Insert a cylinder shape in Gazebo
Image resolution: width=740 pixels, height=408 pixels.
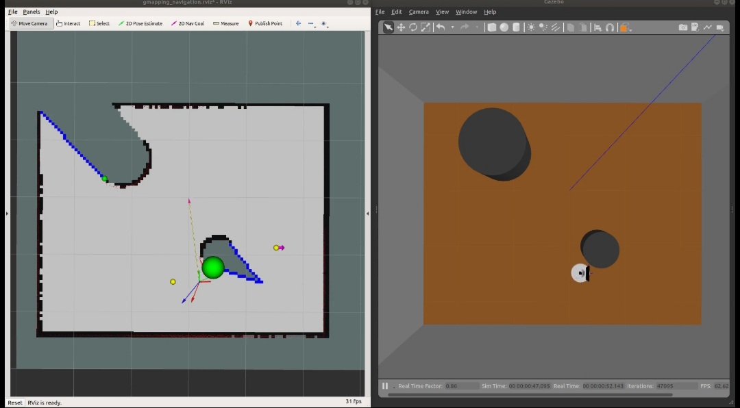[x=516, y=27]
